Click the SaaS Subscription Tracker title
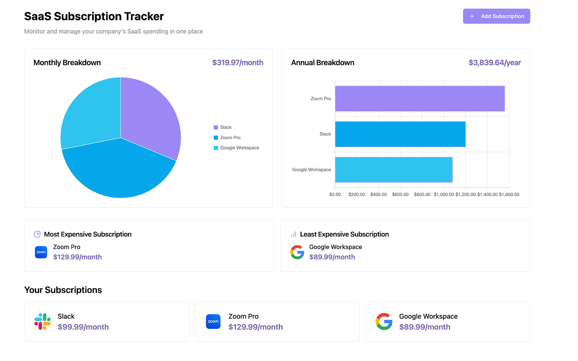This screenshot has width=578, height=361. tap(94, 16)
